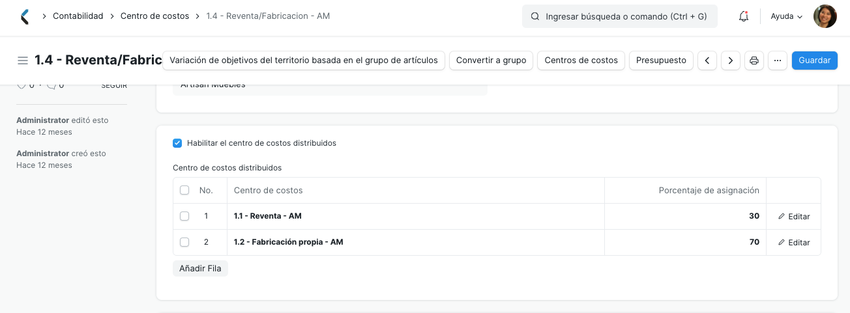The width and height of the screenshot is (850, 313).
Task: Click percentage value 30
Action: coord(754,216)
